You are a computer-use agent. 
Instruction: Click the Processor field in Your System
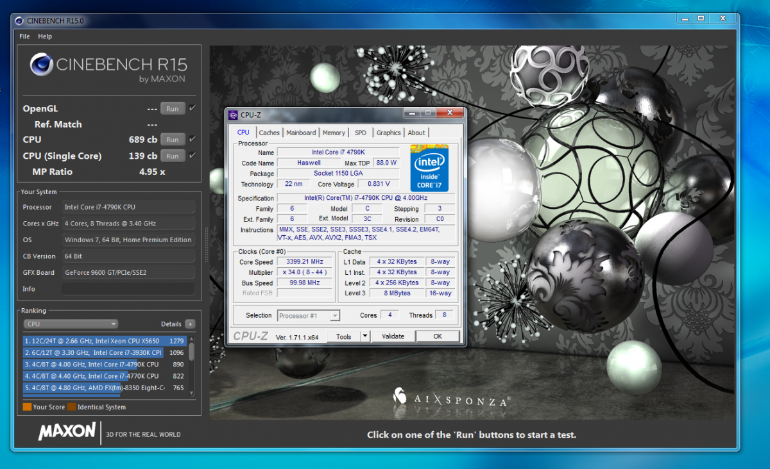point(128,207)
